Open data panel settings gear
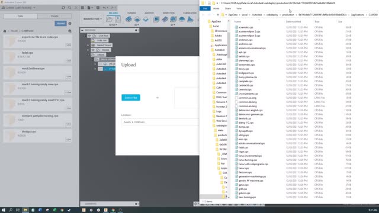 [70, 24]
